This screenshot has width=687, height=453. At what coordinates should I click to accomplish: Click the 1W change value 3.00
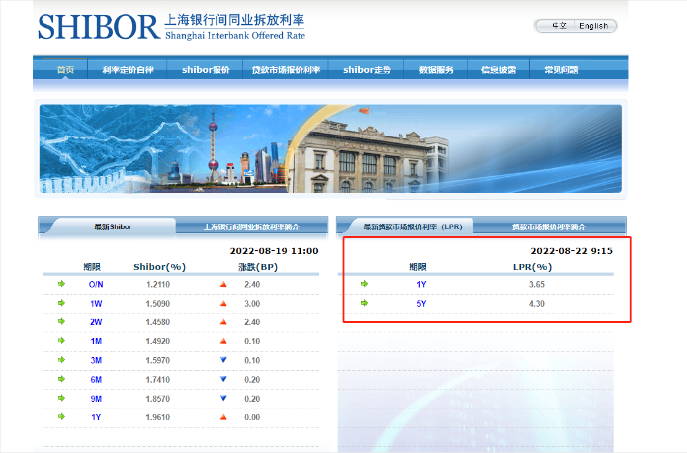[252, 303]
